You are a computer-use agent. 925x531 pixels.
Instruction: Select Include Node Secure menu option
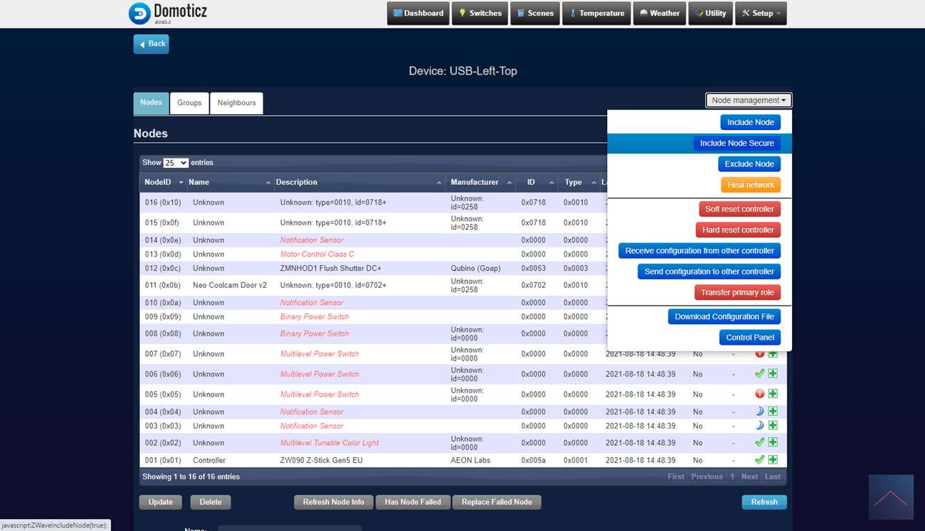736,144
